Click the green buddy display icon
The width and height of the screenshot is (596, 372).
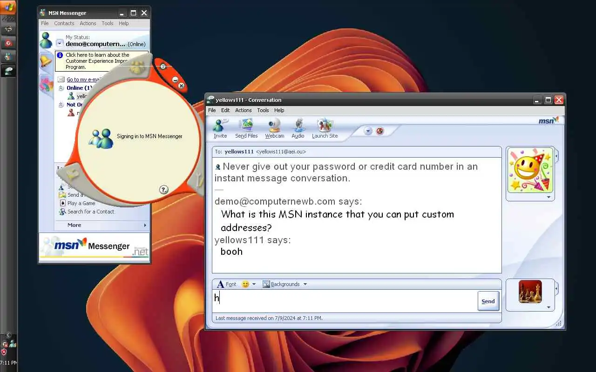(x=46, y=40)
